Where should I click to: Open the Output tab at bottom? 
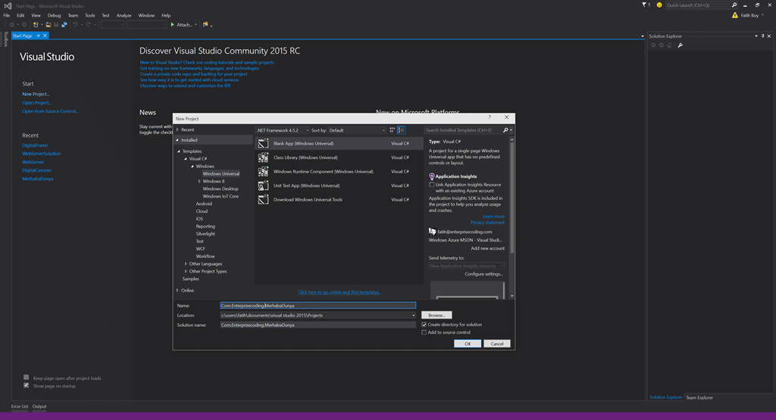(39, 406)
